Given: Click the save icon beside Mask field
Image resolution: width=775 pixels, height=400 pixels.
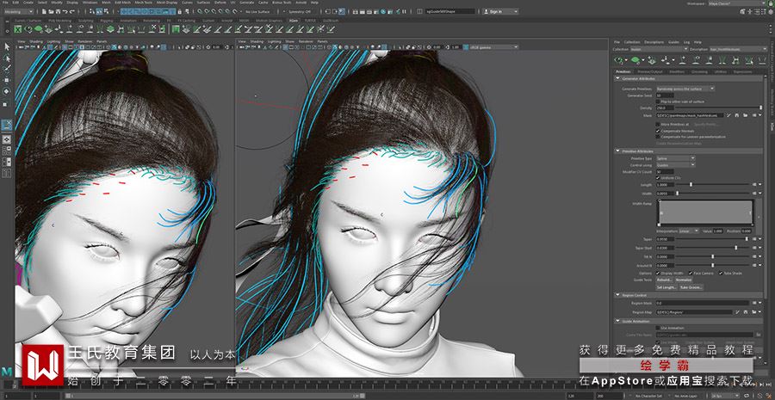Looking at the screenshot, I should (737, 115).
